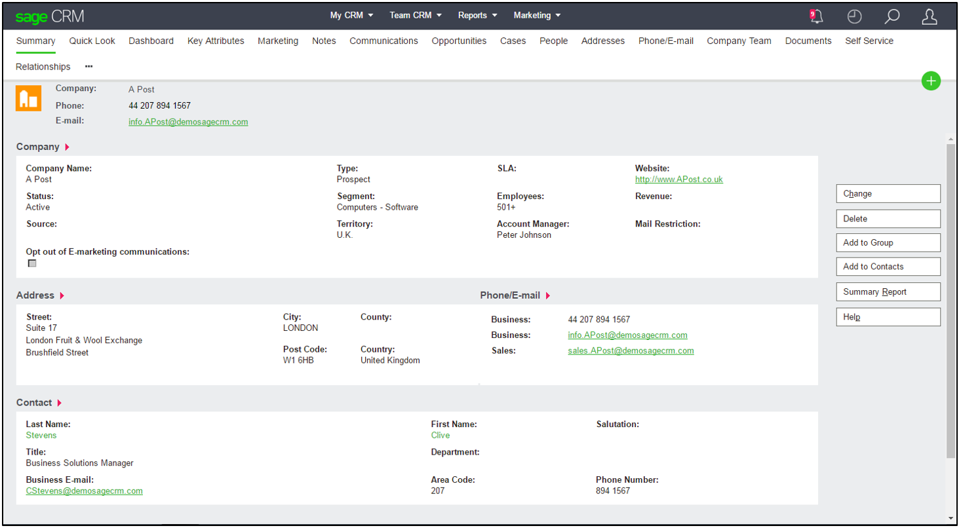Click the Change button
Viewport: 961px width, 528px height.
(x=888, y=194)
